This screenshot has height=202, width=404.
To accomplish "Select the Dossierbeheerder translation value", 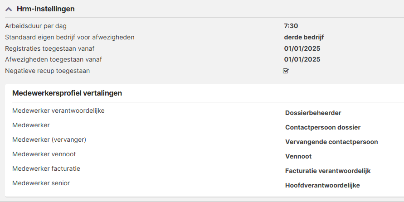I will pyautogui.click(x=313, y=113).
